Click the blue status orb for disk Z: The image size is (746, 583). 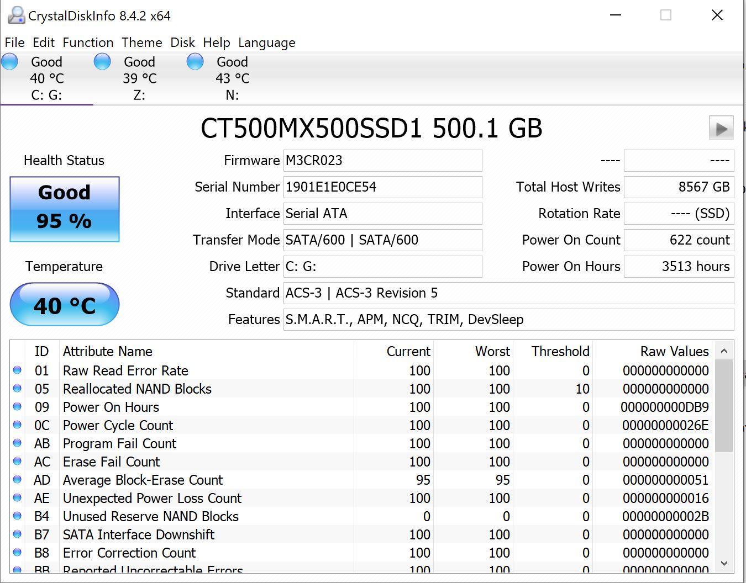tap(102, 61)
